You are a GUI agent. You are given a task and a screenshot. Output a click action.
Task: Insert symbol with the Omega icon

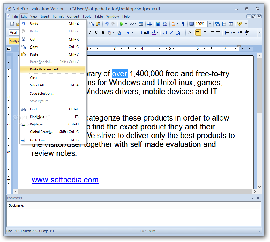[165, 24]
